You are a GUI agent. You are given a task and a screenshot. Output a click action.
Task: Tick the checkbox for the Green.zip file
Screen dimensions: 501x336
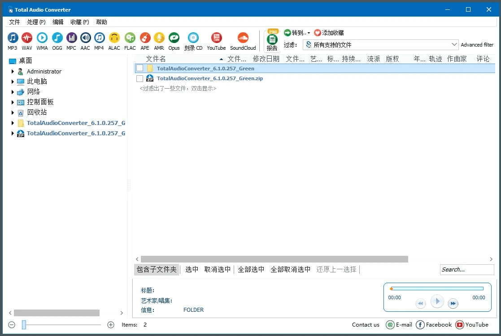[140, 78]
